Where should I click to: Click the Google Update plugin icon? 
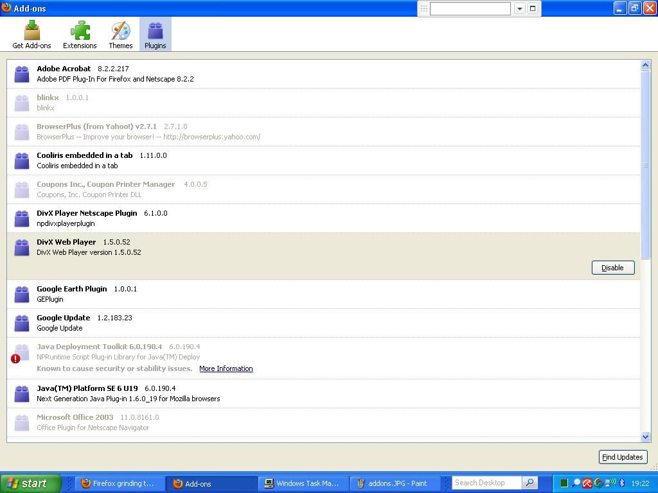click(x=22, y=323)
